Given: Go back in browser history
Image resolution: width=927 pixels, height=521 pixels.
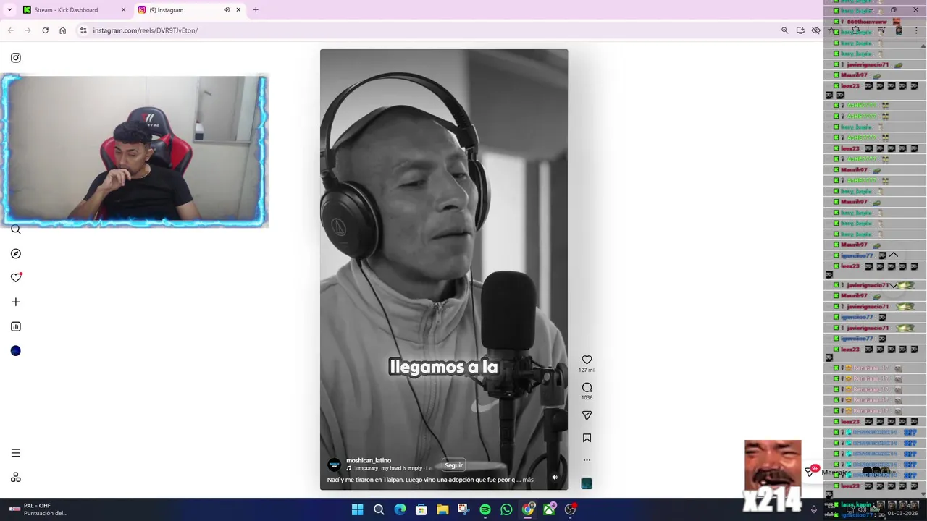Looking at the screenshot, I should click(10, 30).
